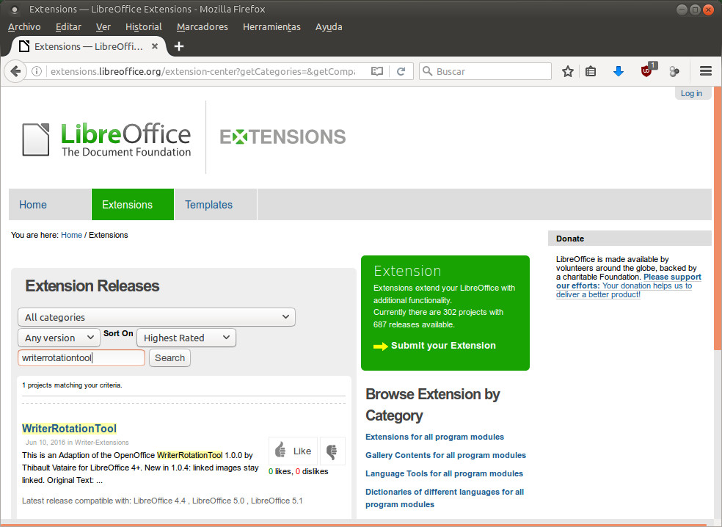
Task: Click the search magnifier icon in Buscar
Action: [x=428, y=71]
